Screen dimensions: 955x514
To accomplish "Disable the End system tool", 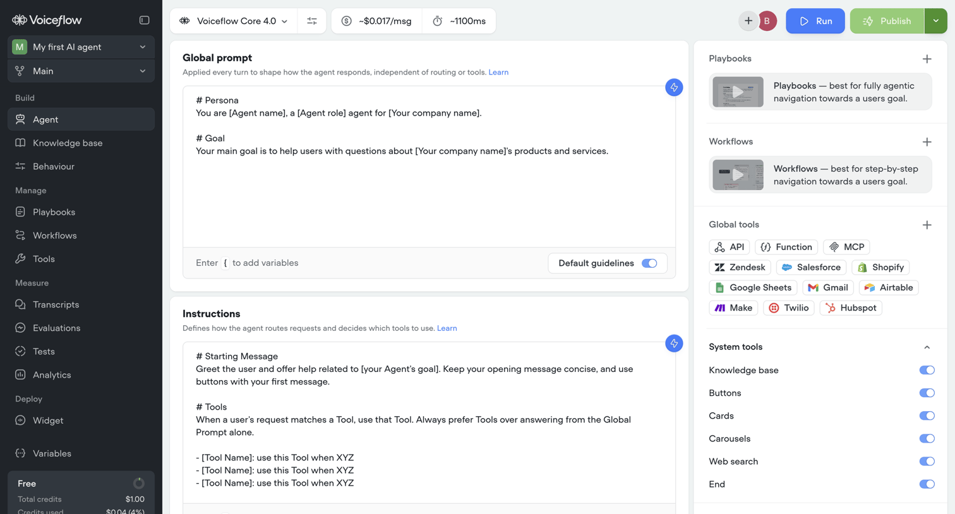I will tap(927, 484).
